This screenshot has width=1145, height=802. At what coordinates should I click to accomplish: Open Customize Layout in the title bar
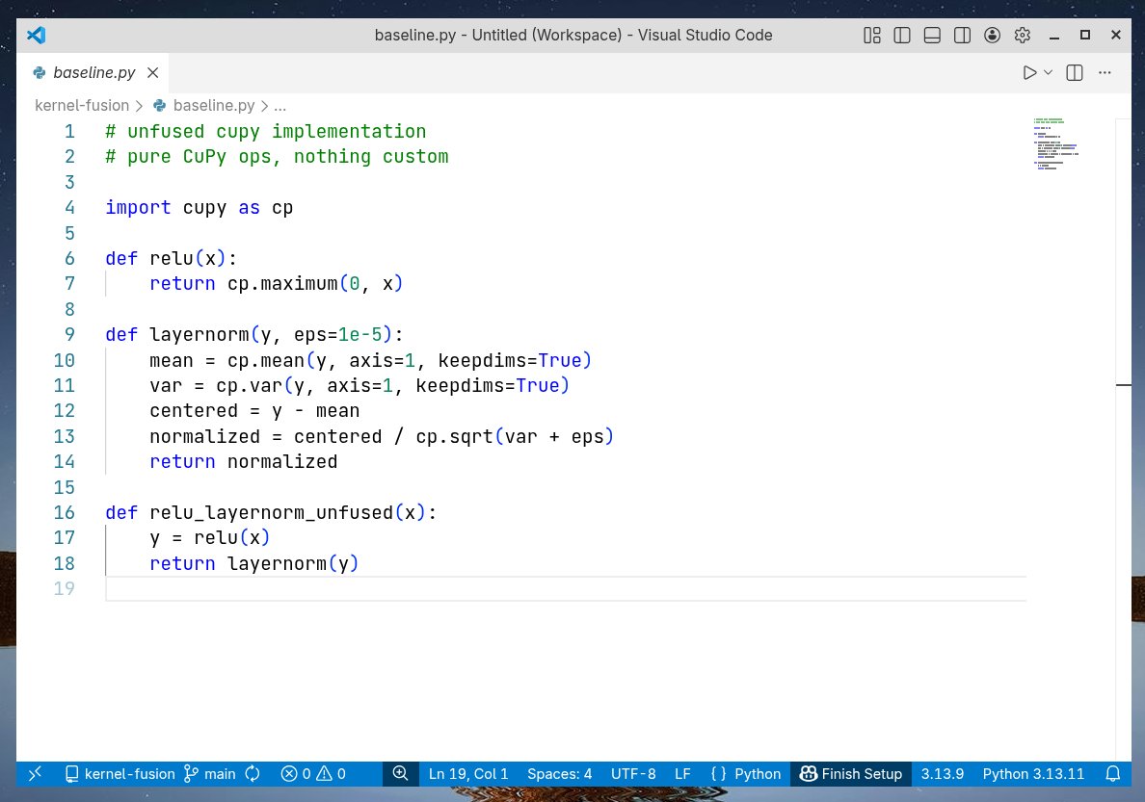coord(872,35)
